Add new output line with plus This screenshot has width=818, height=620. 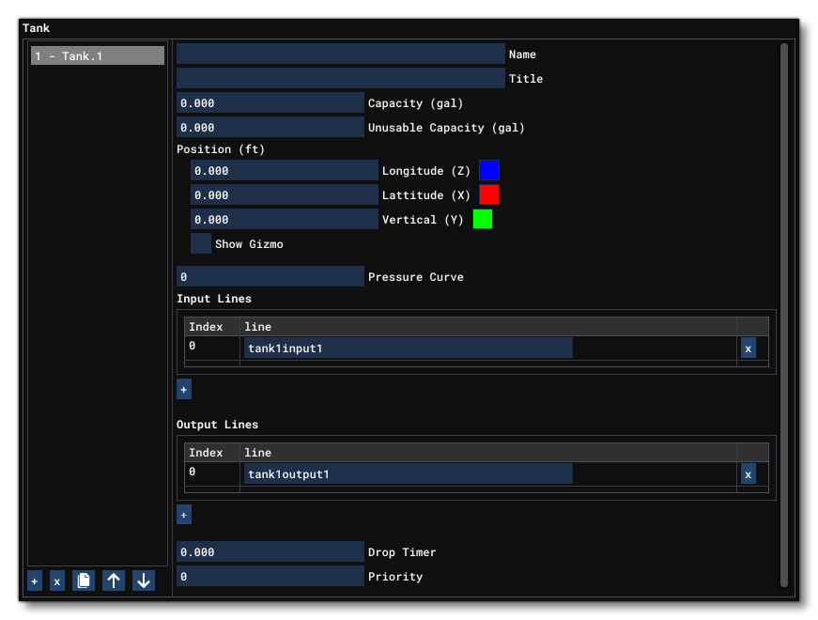pos(184,515)
